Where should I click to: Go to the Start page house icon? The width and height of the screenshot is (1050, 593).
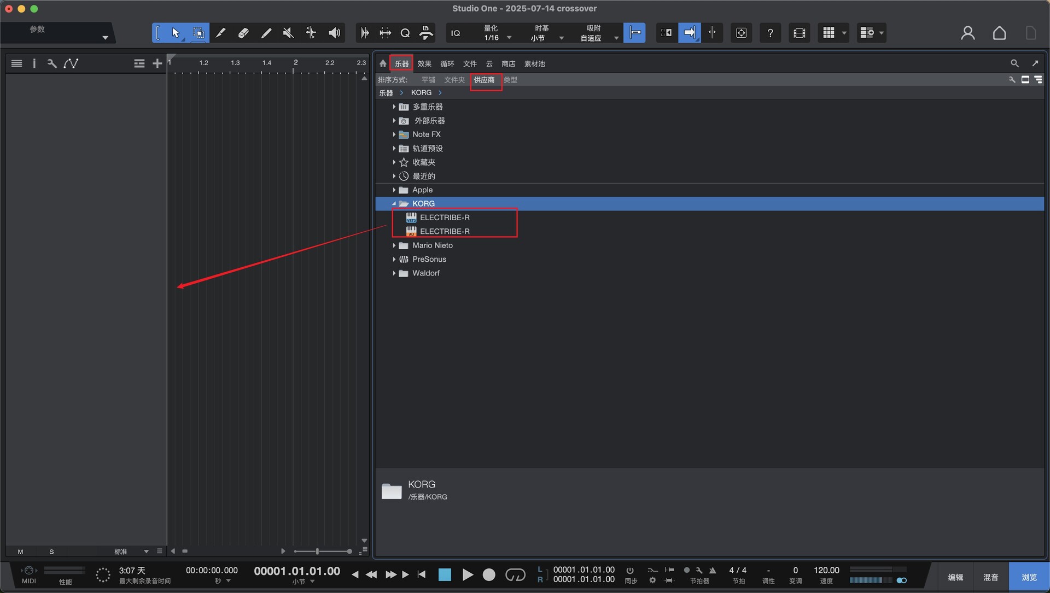(x=999, y=33)
